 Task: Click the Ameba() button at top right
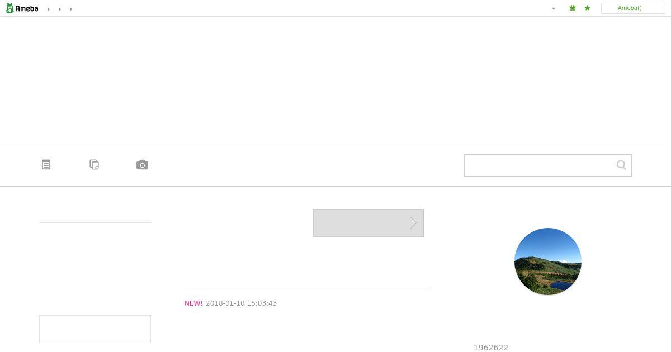click(633, 8)
